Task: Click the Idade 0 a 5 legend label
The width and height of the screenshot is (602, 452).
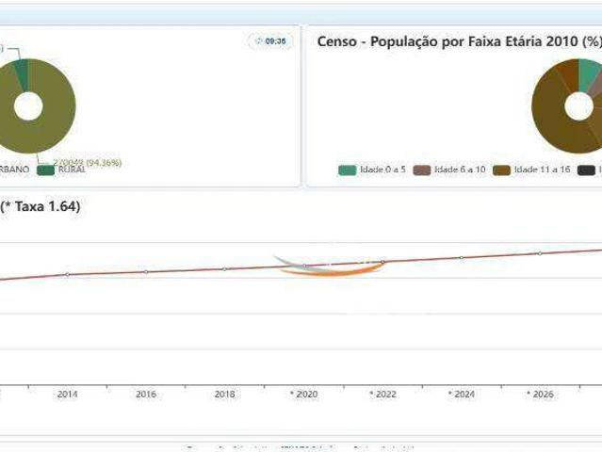Action: (x=382, y=169)
